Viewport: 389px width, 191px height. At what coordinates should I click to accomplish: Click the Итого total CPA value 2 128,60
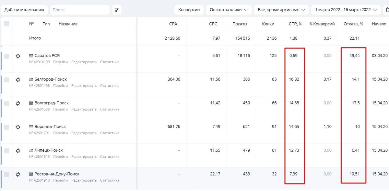172,38
